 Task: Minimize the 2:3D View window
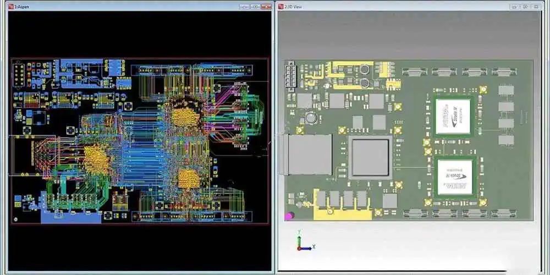point(515,6)
